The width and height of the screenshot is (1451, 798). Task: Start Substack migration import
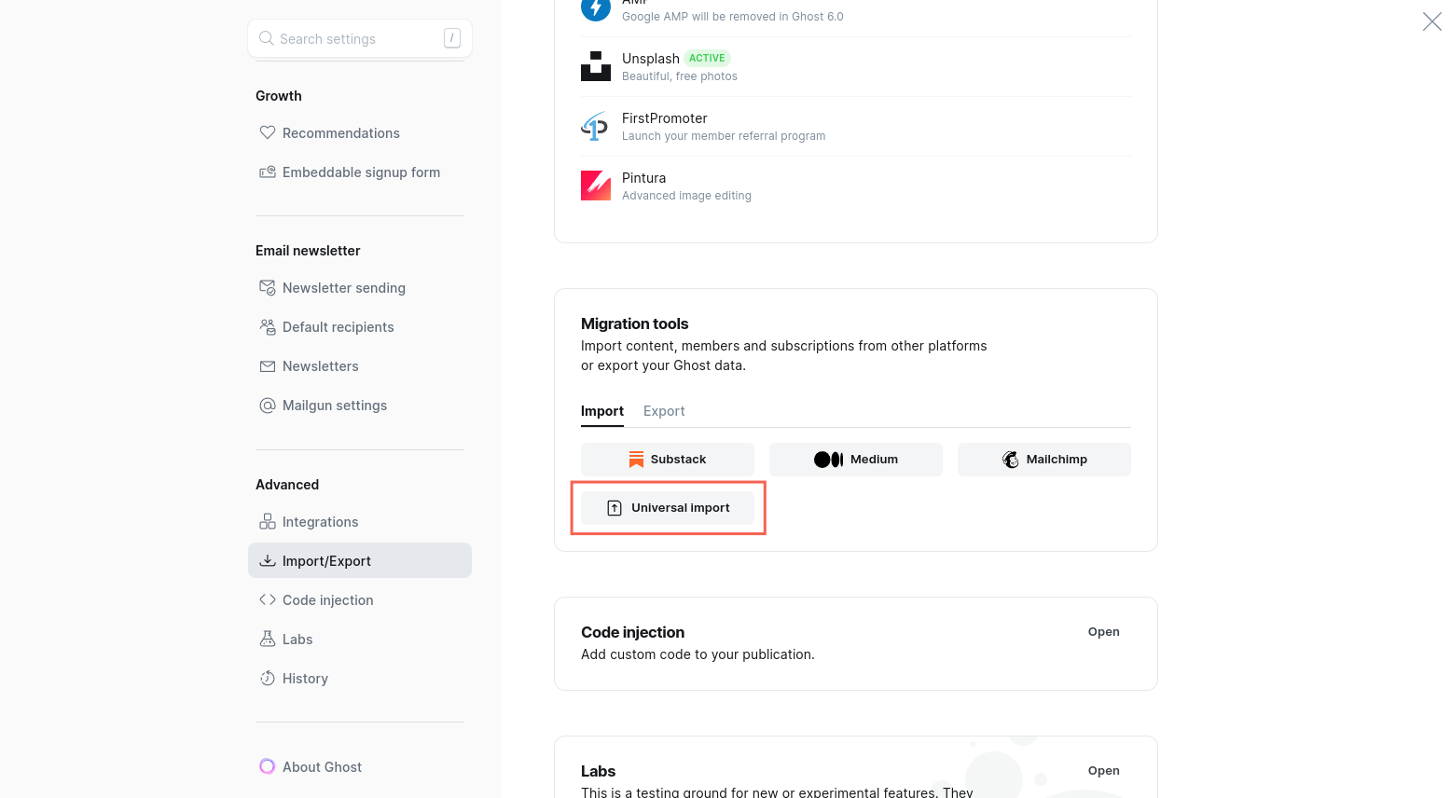(x=668, y=460)
